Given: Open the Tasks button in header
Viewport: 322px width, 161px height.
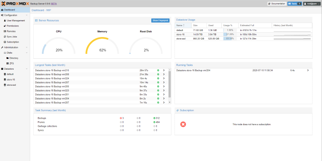Looking at the screenshot, I should 294,4.
